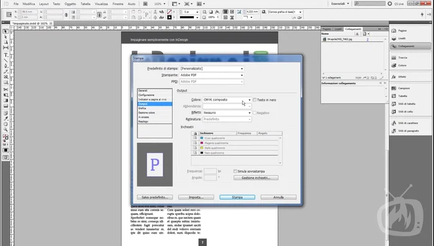Viewport: 434px width, 246px height.
Task: Click the Salva predefinito button
Action: coord(155,197)
